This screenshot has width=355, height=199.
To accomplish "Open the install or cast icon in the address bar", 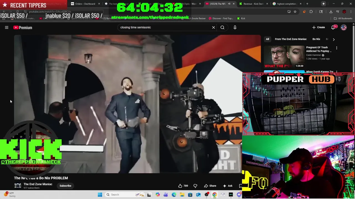I will (289, 12).
